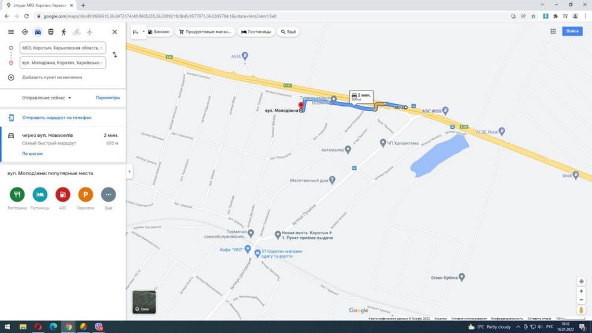This screenshot has width=592, height=333.
Task: Select cycling travel mode
Action: click(76, 32)
